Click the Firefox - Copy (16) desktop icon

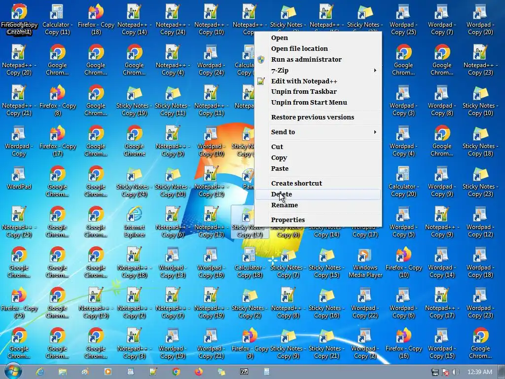pyautogui.click(x=403, y=343)
